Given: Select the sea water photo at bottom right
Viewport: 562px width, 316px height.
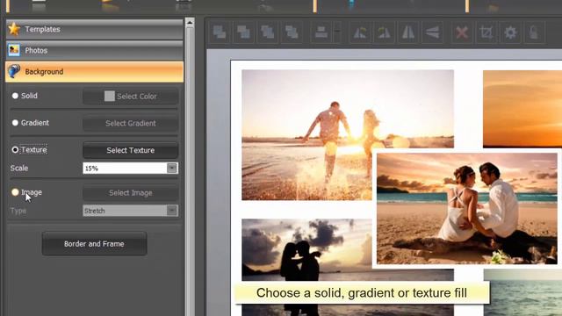Looking at the screenshot, I should pyautogui.click(x=522, y=292).
